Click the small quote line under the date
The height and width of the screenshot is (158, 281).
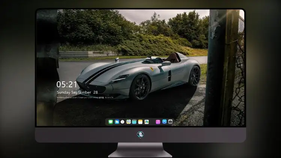pyautogui.click(x=85, y=97)
